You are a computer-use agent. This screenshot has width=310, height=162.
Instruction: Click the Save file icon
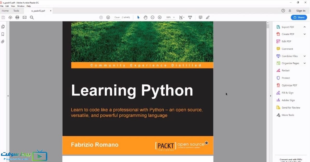(x=3, y=17)
